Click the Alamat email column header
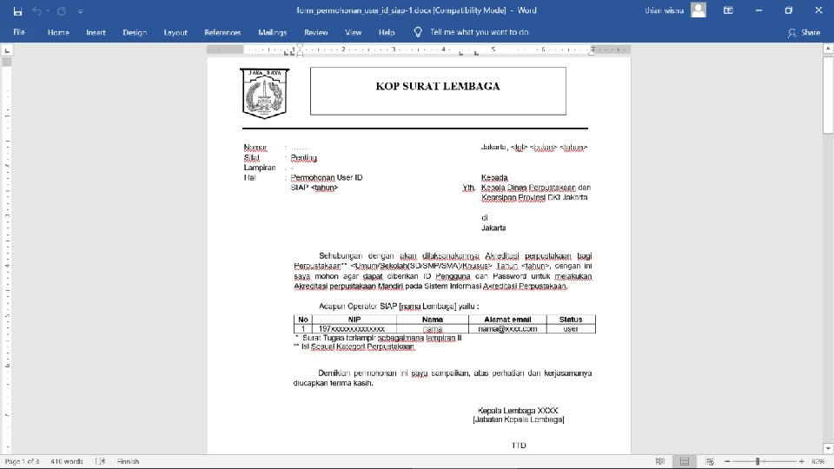The image size is (834, 469). 507,320
